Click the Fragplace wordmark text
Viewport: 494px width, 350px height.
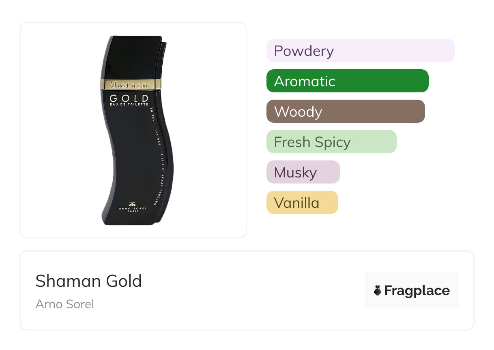[x=417, y=290]
